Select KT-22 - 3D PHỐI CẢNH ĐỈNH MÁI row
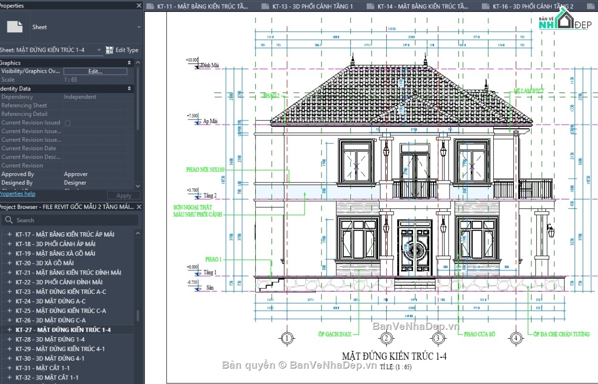The height and width of the screenshot is (384, 598). (x=59, y=282)
